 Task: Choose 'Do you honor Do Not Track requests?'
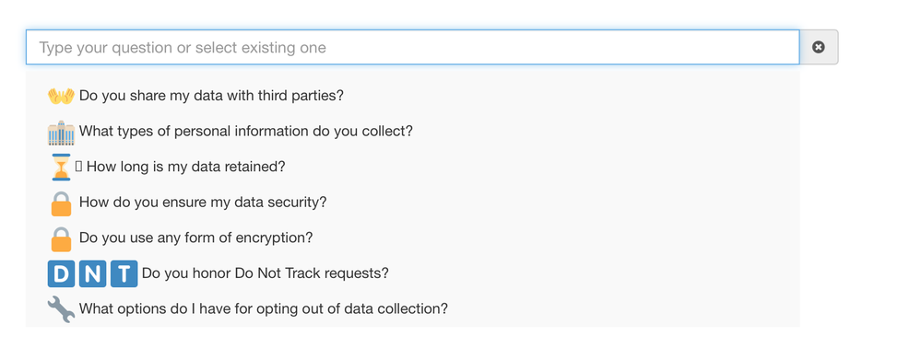[x=266, y=273]
